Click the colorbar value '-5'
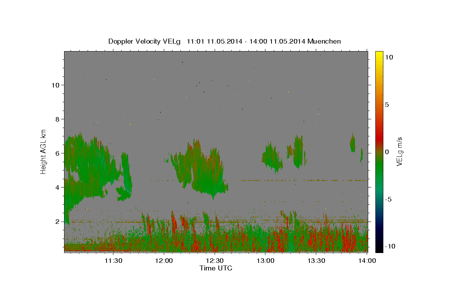 click(388, 199)
